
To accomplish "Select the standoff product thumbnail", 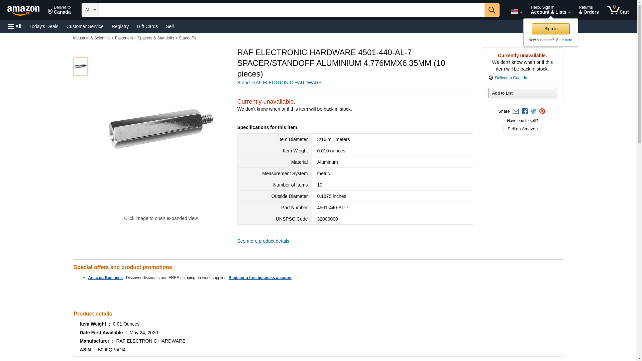I will pos(81,66).
